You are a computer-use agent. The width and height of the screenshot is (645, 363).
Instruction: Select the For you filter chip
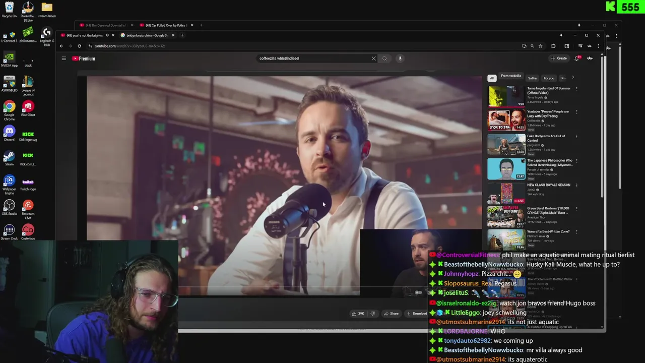click(549, 78)
